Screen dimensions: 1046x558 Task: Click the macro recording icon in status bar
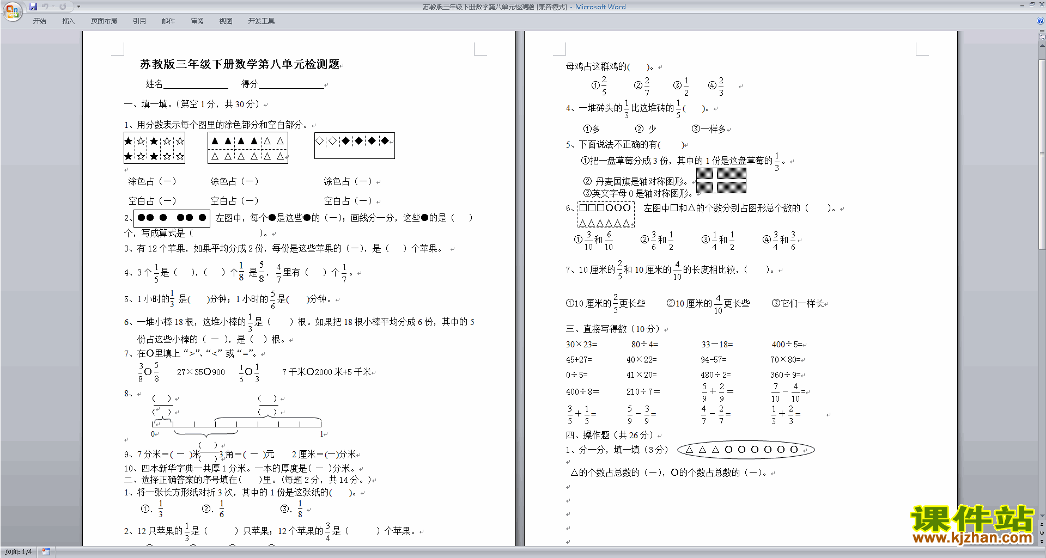click(x=46, y=552)
